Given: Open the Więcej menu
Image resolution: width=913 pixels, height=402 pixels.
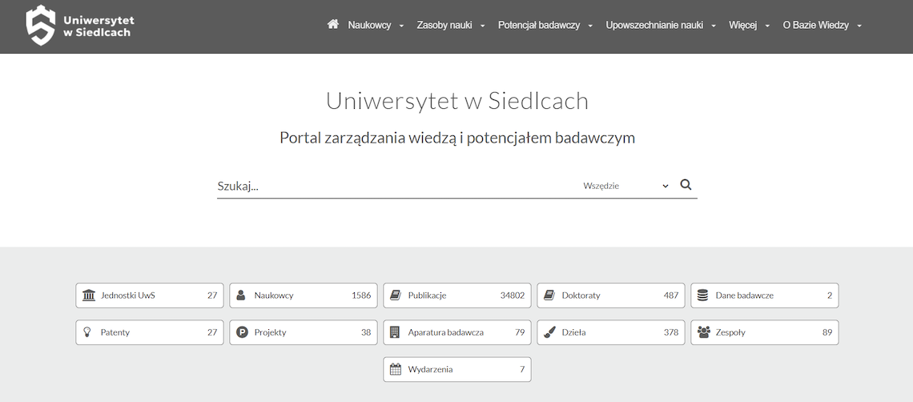Looking at the screenshot, I should point(743,25).
